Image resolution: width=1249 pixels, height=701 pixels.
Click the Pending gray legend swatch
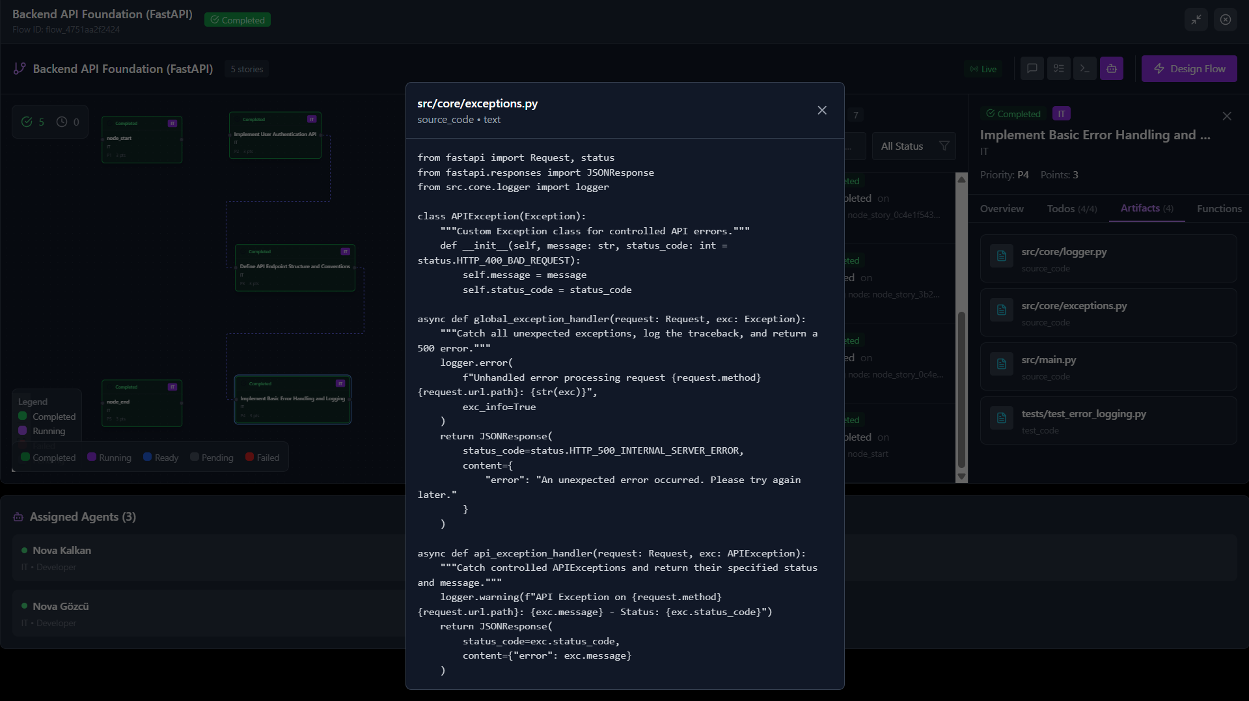tap(195, 457)
